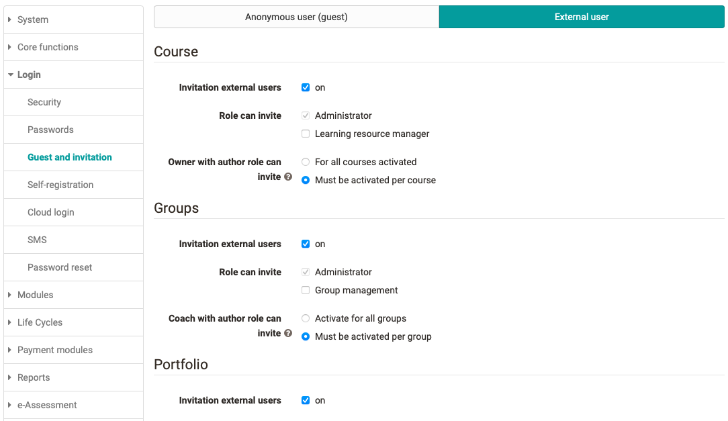Expand the e-Assessment section
The height and width of the screenshot is (421, 728).
pyautogui.click(x=47, y=405)
